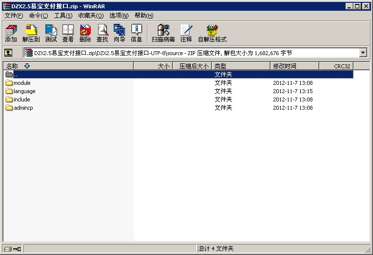Click the module folder name

[x=22, y=83]
